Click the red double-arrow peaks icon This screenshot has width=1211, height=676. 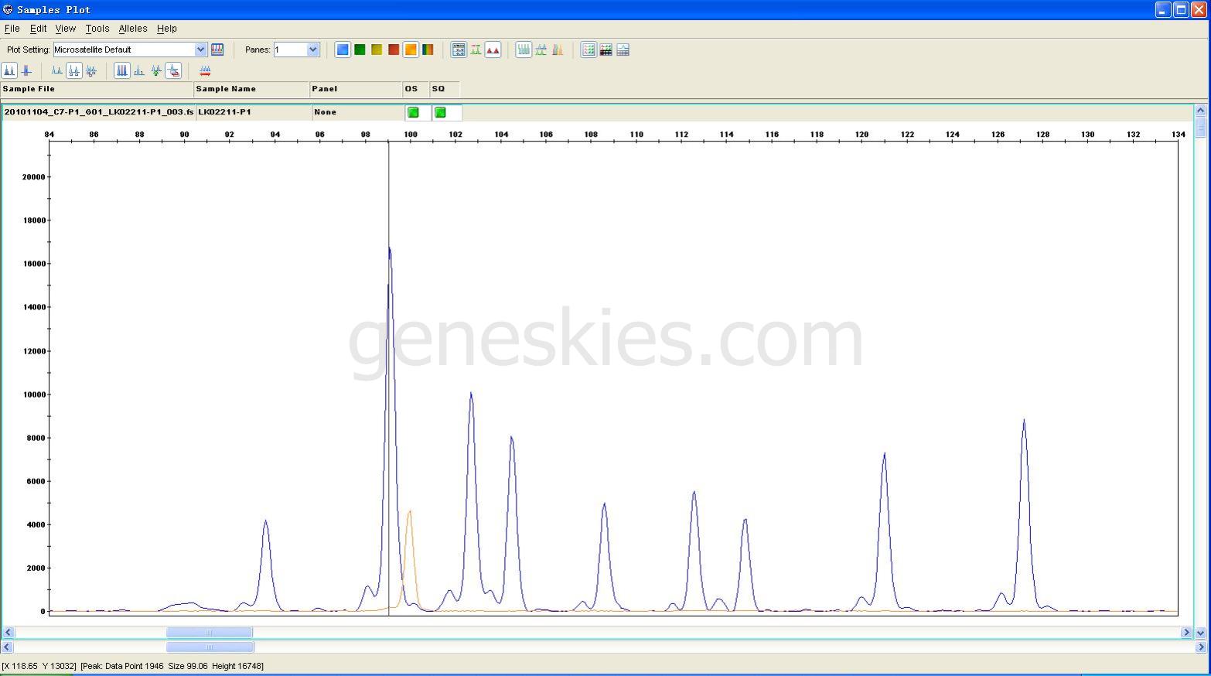point(205,70)
